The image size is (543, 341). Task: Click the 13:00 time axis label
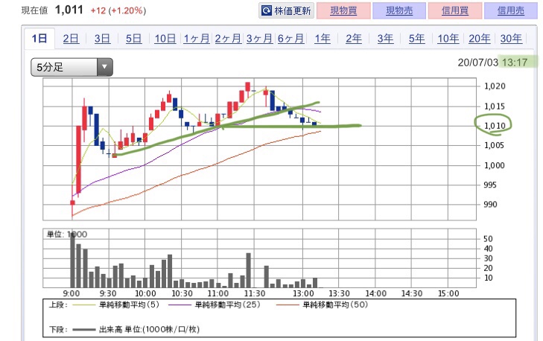click(303, 293)
